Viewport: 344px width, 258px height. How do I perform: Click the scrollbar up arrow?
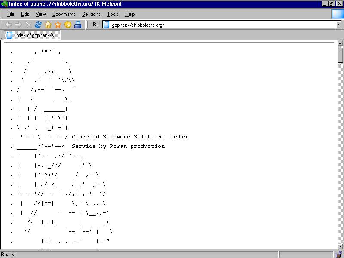(340, 43)
